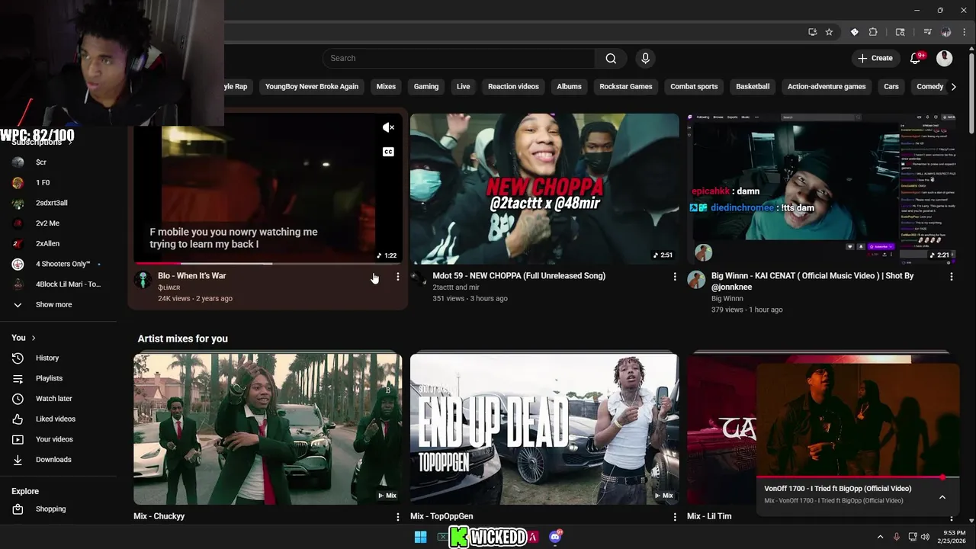The image size is (976, 549).
Task: Click the YouTube search input field
Action: [459, 59]
